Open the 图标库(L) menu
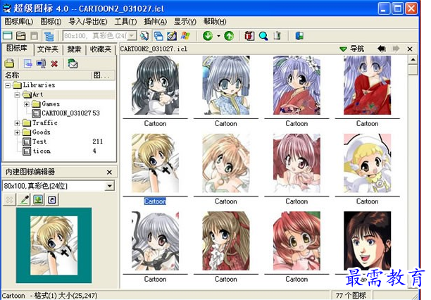 19,21
